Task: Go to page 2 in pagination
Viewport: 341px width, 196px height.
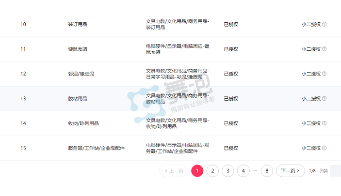Action: point(212,171)
